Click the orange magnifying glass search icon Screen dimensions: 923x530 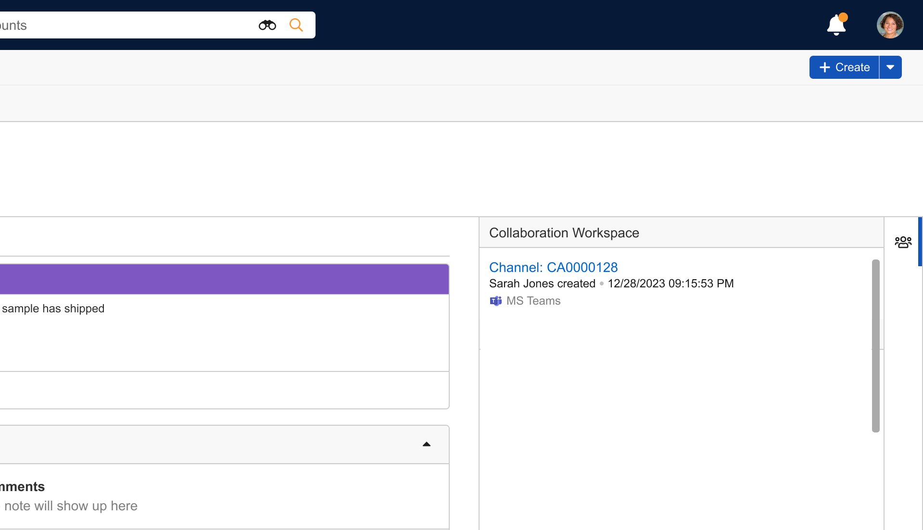tap(296, 25)
